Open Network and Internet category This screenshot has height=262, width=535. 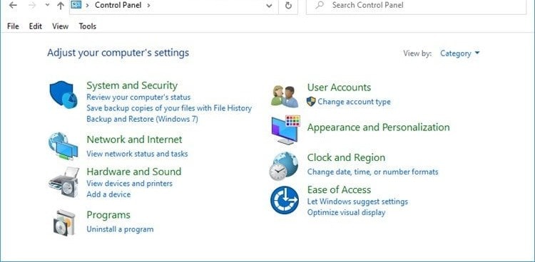pyautogui.click(x=134, y=140)
